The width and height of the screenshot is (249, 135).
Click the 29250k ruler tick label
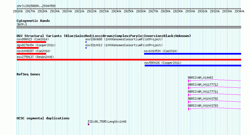[x=129, y=11]
